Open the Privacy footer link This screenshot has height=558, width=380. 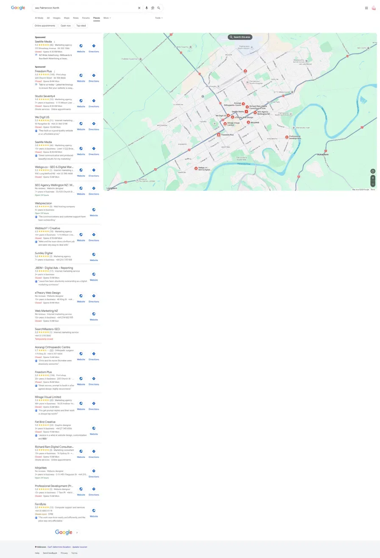(64, 553)
